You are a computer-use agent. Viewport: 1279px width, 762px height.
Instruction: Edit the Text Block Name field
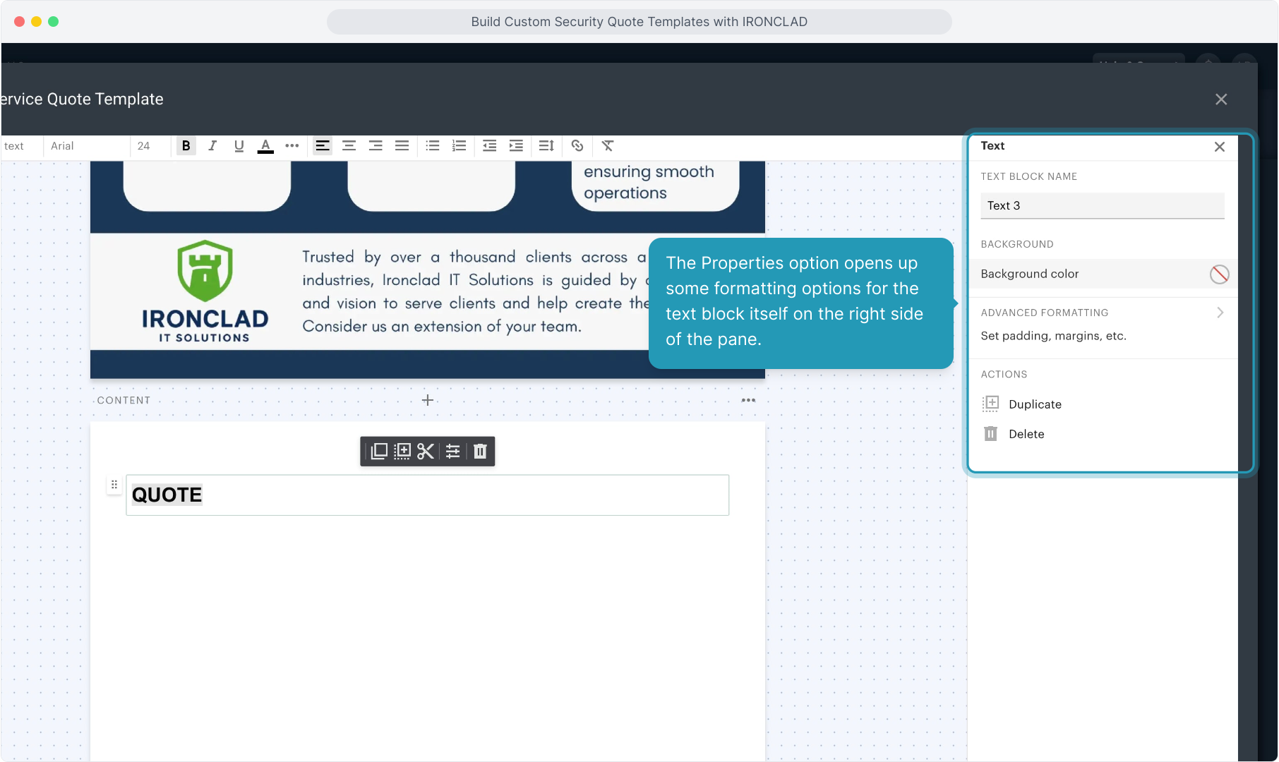(x=1103, y=206)
